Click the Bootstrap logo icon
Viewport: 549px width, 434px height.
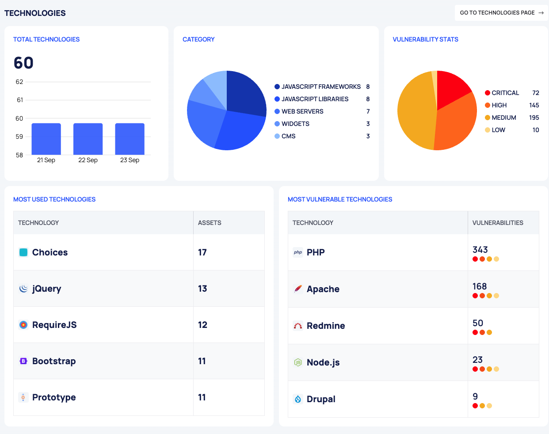pyautogui.click(x=23, y=361)
